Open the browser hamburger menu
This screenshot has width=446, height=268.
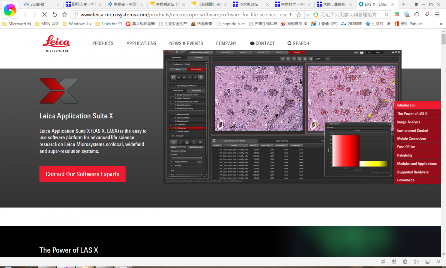[437, 14]
